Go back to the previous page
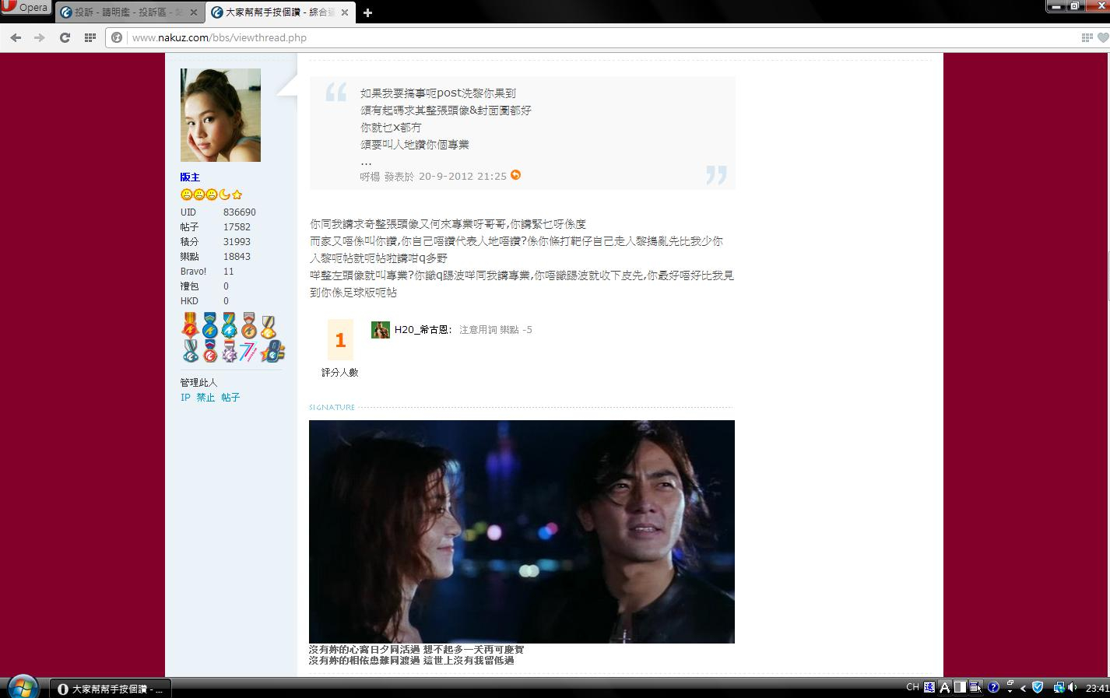Screen dimensions: 1110x698 (x=16, y=37)
